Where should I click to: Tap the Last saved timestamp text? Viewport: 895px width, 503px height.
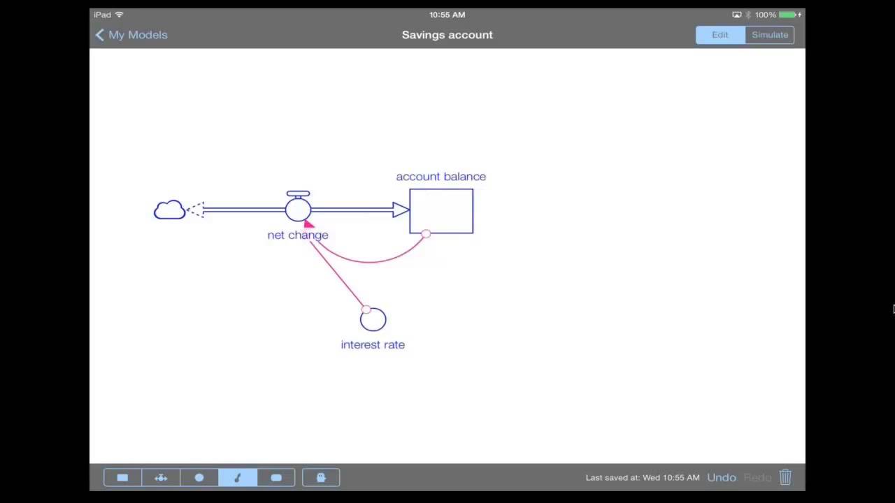[643, 478]
